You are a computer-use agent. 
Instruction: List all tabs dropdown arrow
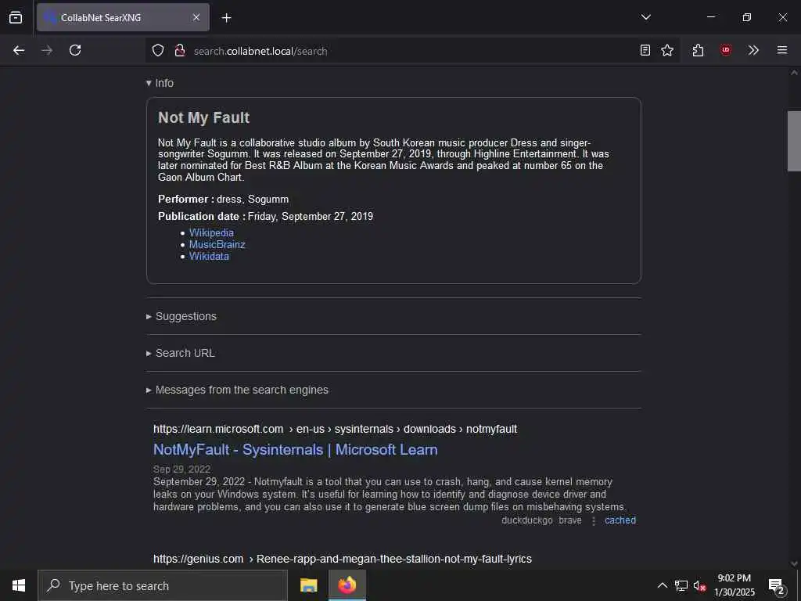pos(645,17)
